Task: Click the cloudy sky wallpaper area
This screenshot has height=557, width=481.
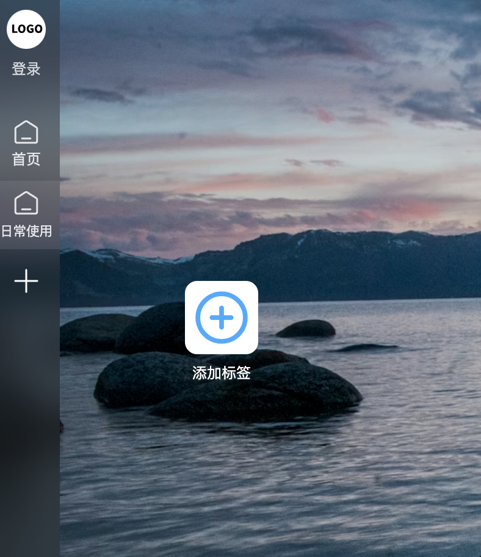Action: coord(270,106)
